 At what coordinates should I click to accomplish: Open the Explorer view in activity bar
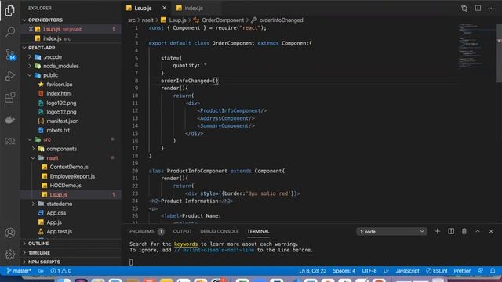(10, 10)
